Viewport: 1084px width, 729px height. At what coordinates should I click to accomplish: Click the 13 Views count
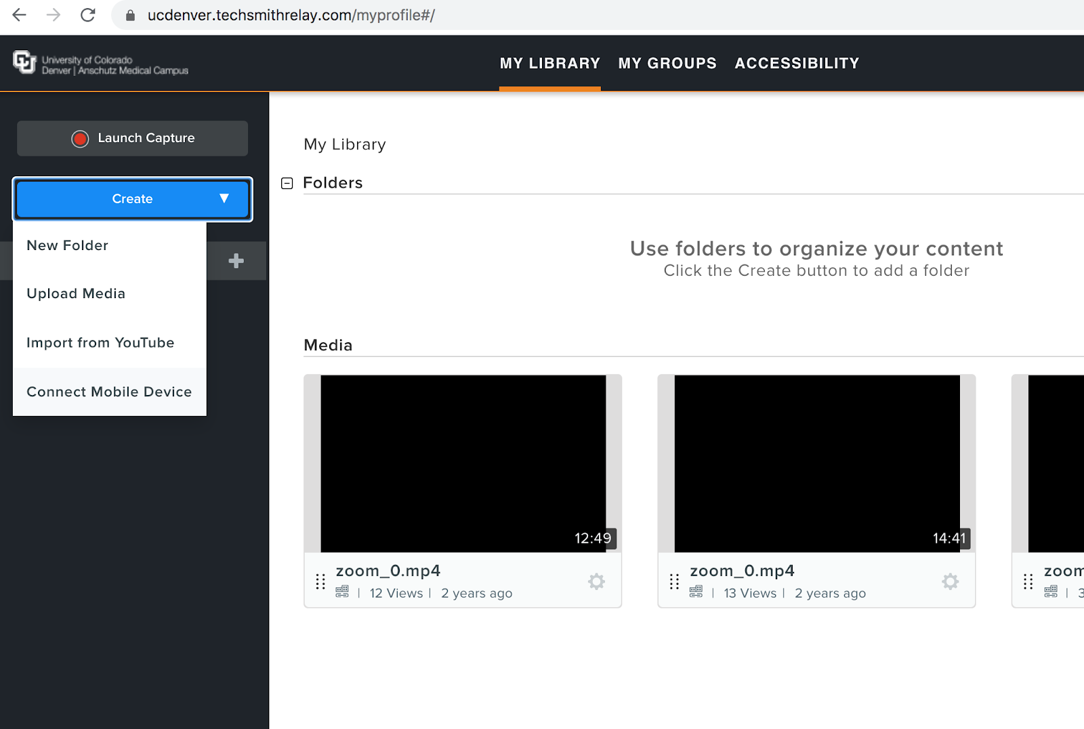tap(750, 593)
